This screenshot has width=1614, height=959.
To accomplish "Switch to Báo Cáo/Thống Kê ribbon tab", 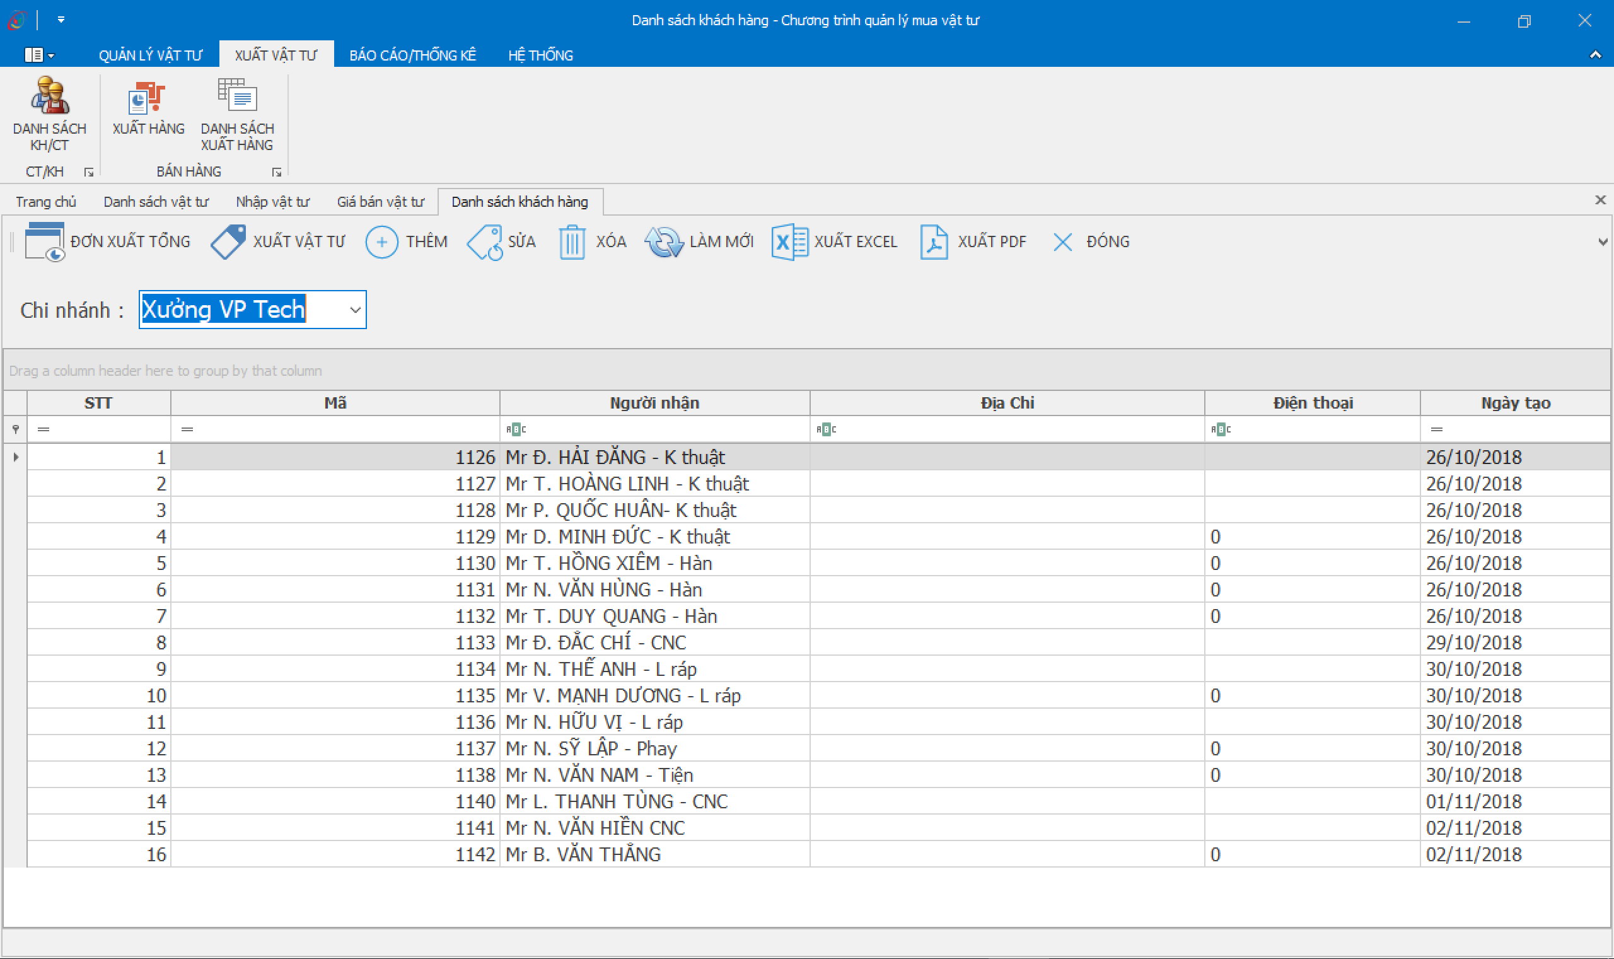I will point(412,55).
